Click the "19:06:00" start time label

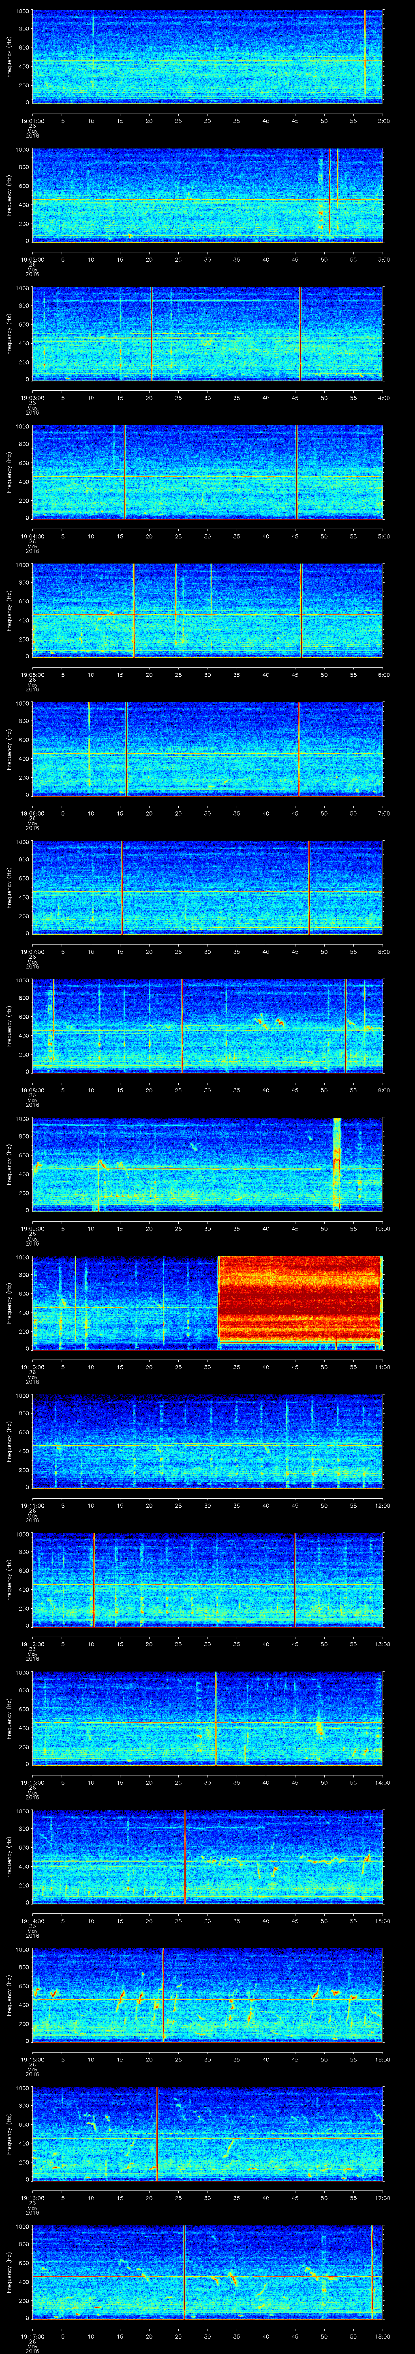[x=32, y=813]
